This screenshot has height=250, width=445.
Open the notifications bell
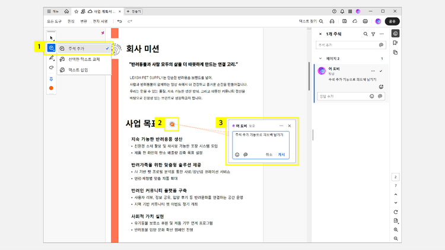tap(342, 11)
